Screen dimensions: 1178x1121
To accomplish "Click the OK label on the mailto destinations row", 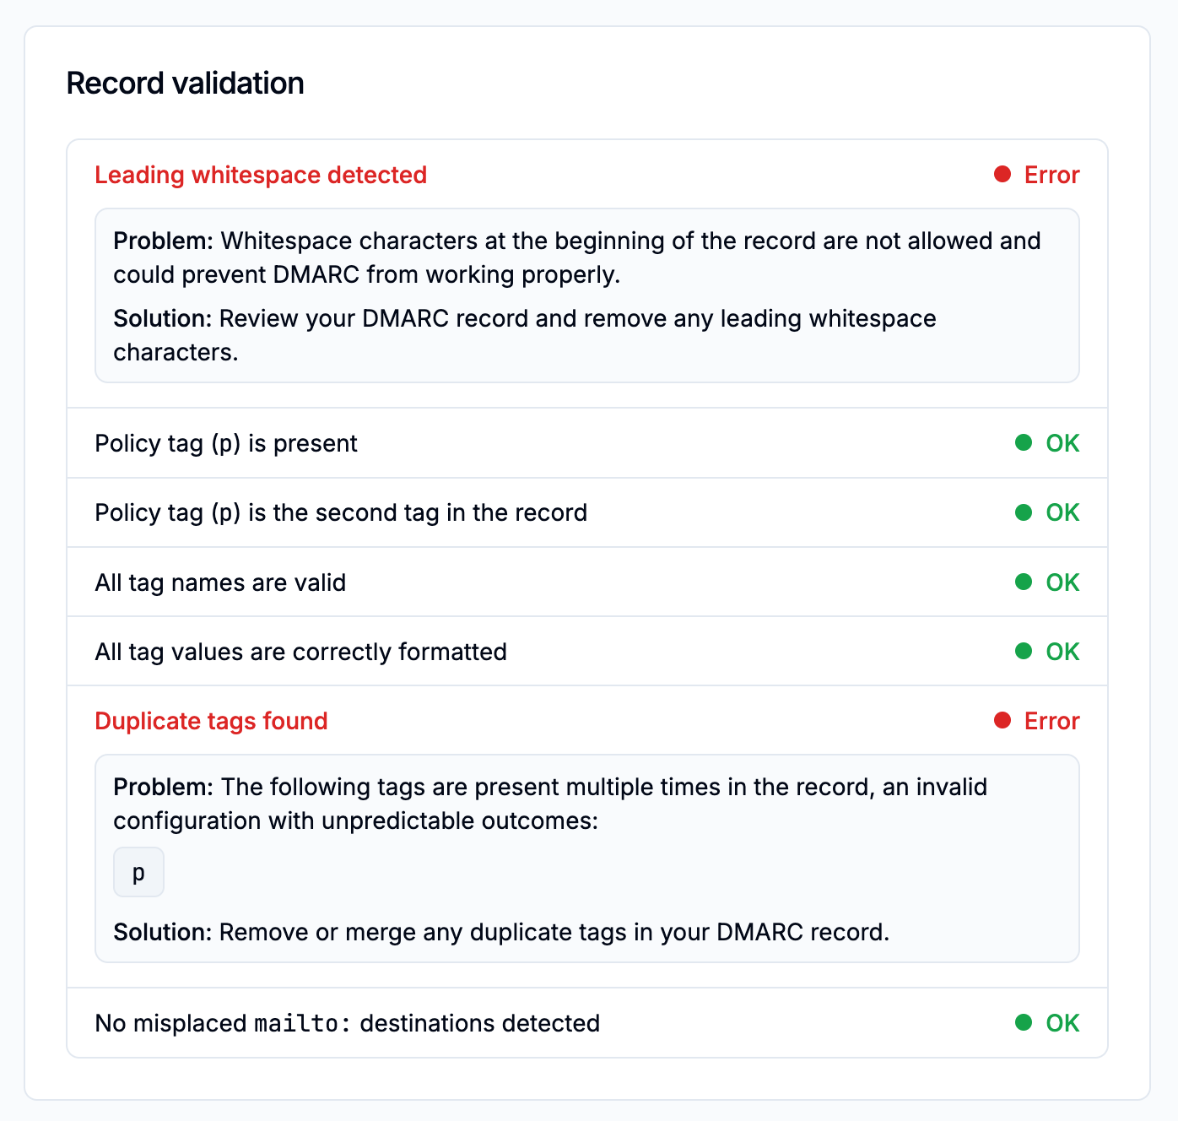I will click(1062, 1022).
